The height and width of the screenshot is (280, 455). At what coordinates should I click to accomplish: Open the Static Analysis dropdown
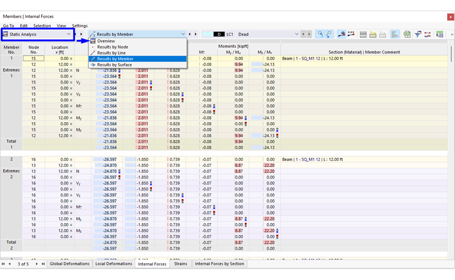click(x=37, y=34)
